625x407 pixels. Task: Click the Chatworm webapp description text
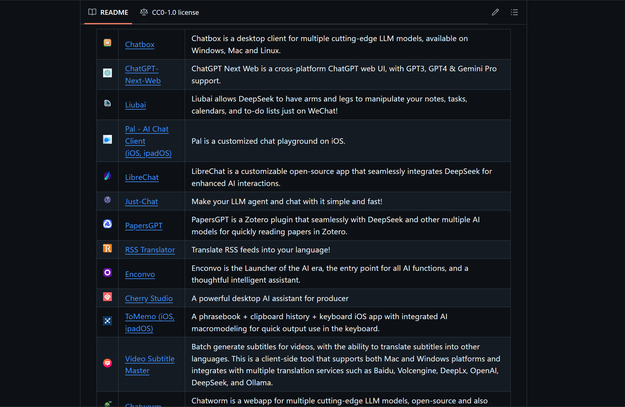coord(340,401)
